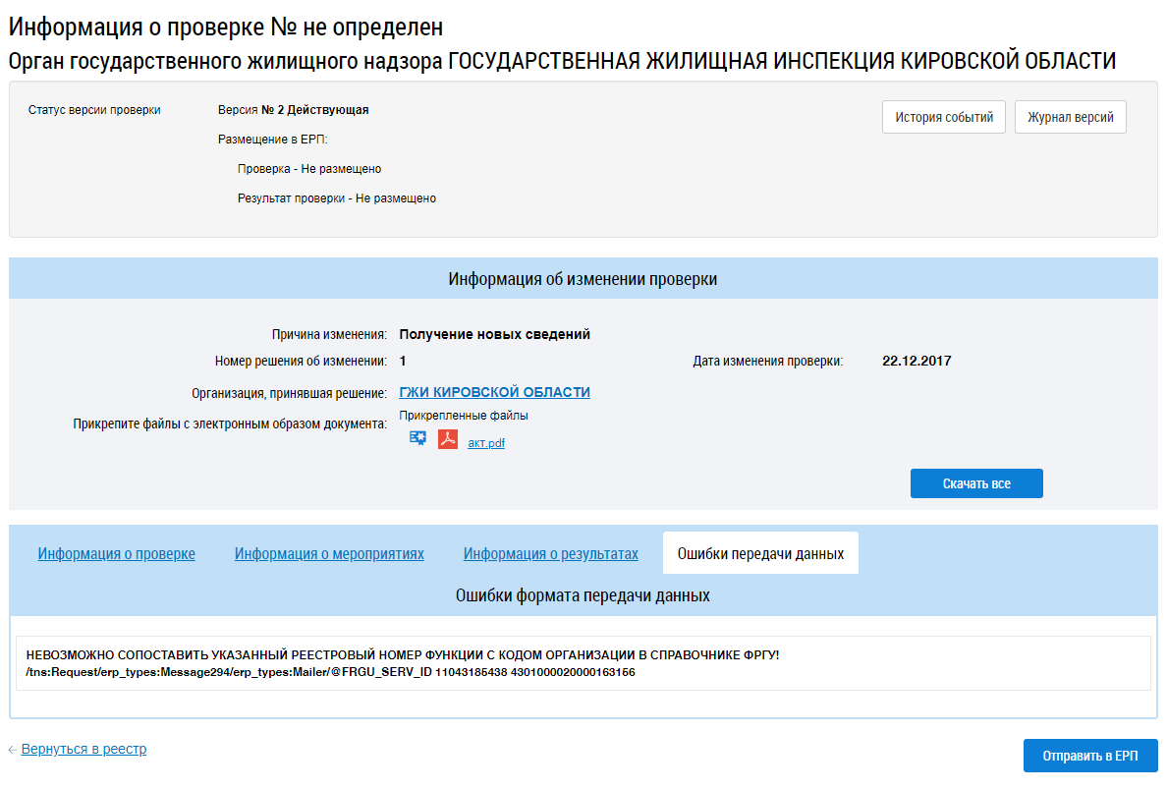
Task: Click the Информация о проверке № page title
Action: pos(226,27)
